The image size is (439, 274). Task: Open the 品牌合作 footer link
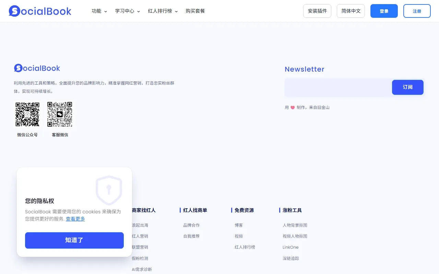click(x=191, y=225)
